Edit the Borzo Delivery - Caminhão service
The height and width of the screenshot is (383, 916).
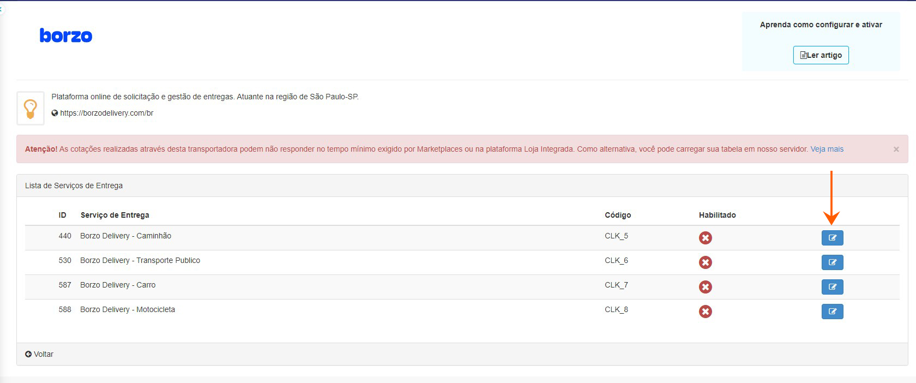tap(832, 238)
